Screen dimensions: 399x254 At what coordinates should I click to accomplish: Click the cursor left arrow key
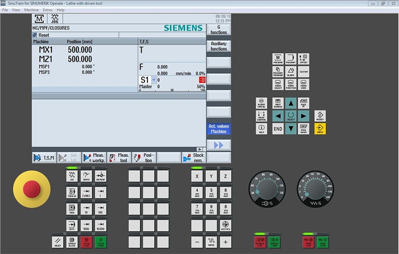278,116
